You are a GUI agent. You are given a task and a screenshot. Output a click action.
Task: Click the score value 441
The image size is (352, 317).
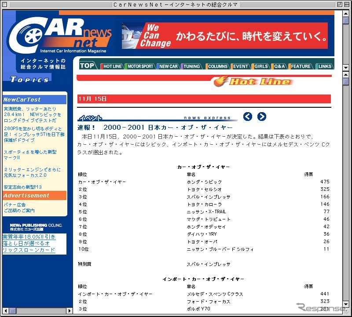pyautogui.click(x=325, y=294)
